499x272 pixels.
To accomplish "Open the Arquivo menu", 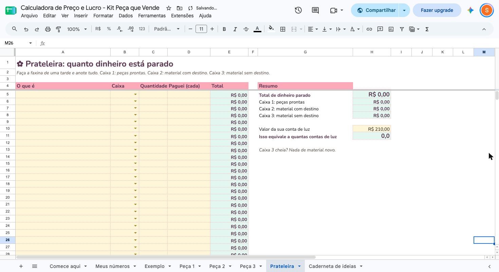I will coord(29,16).
